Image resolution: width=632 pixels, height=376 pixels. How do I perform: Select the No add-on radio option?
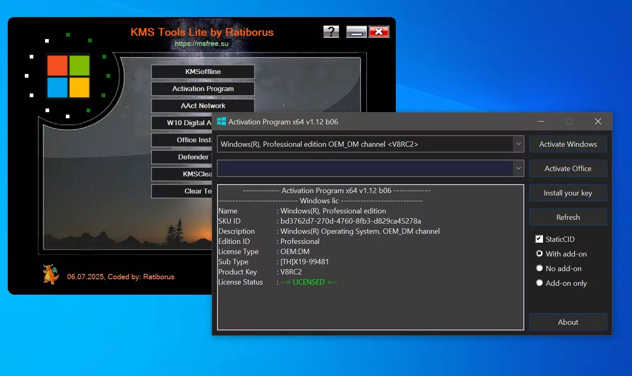(x=539, y=268)
